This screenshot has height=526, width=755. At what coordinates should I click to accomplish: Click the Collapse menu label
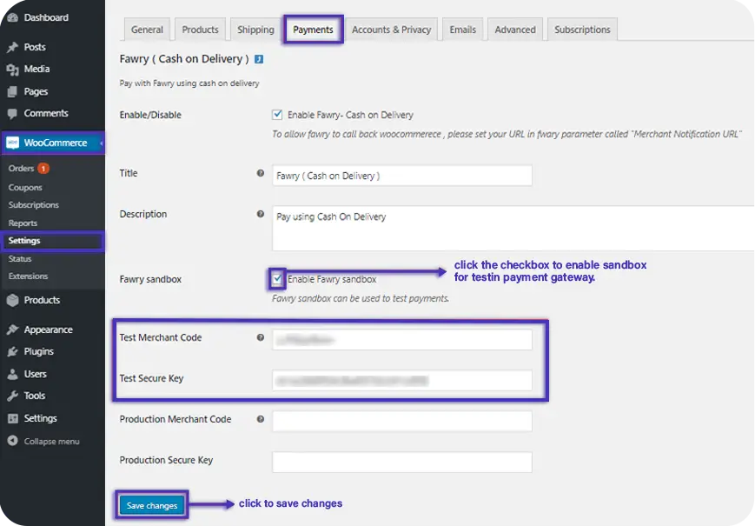coord(51,441)
